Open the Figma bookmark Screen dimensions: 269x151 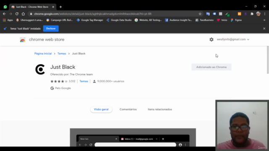(236, 20)
